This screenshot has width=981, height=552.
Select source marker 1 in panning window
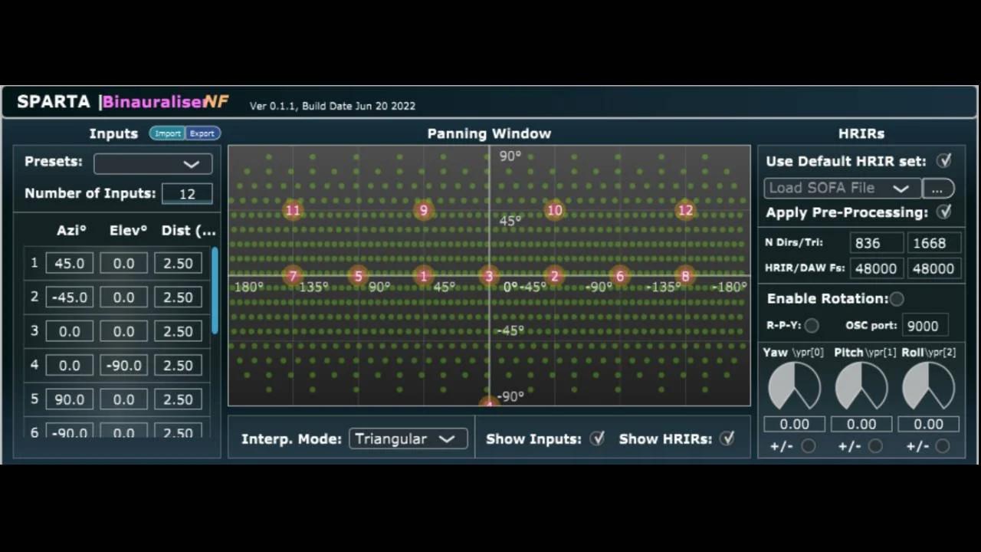424,276
